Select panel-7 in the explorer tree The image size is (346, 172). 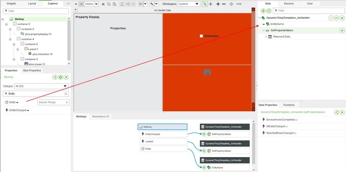point(34,49)
